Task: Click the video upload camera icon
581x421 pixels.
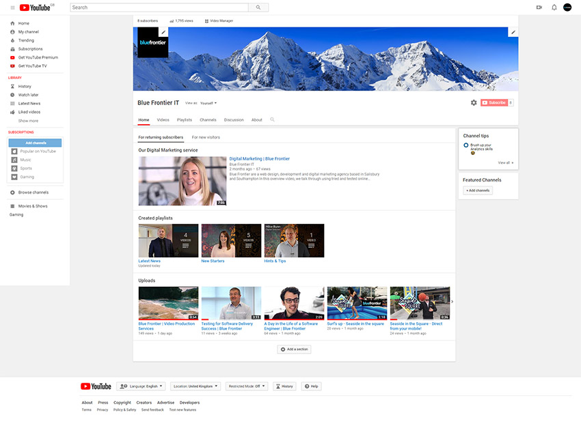Action: (x=539, y=7)
